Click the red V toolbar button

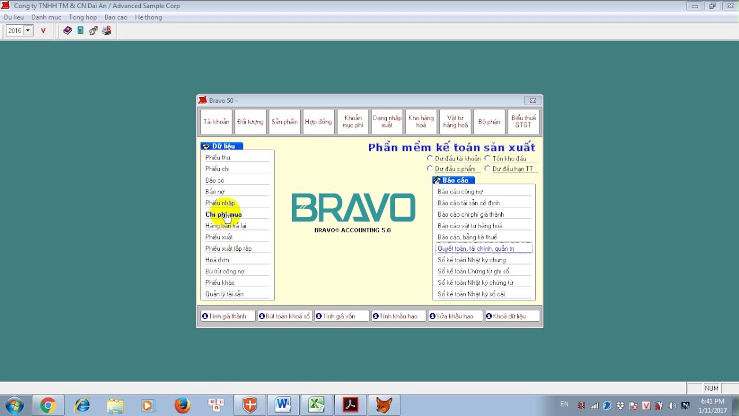[x=43, y=31]
